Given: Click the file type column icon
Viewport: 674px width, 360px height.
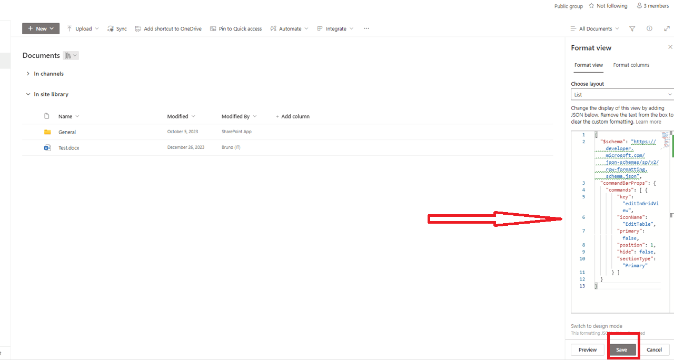Looking at the screenshot, I should [47, 116].
